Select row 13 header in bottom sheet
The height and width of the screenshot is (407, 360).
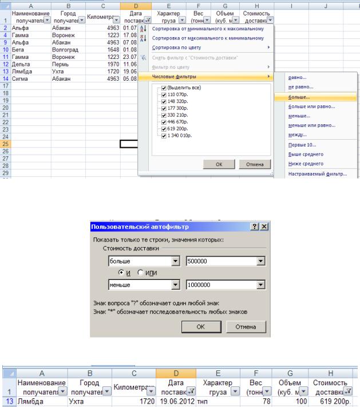9,401
